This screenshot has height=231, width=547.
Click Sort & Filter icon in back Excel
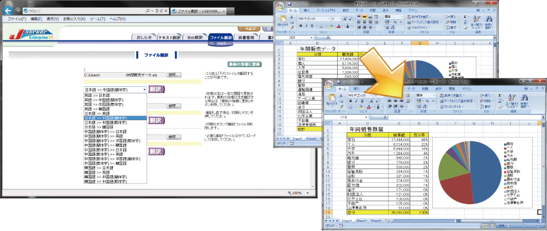coord(477,22)
